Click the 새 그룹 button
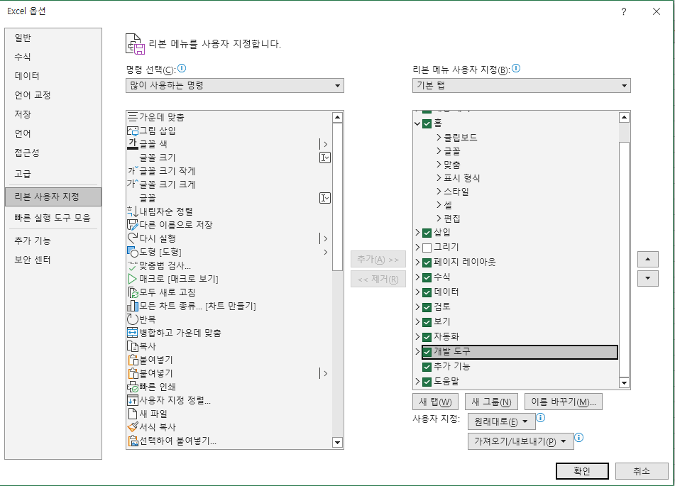The width and height of the screenshot is (675, 486). [x=491, y=402]
